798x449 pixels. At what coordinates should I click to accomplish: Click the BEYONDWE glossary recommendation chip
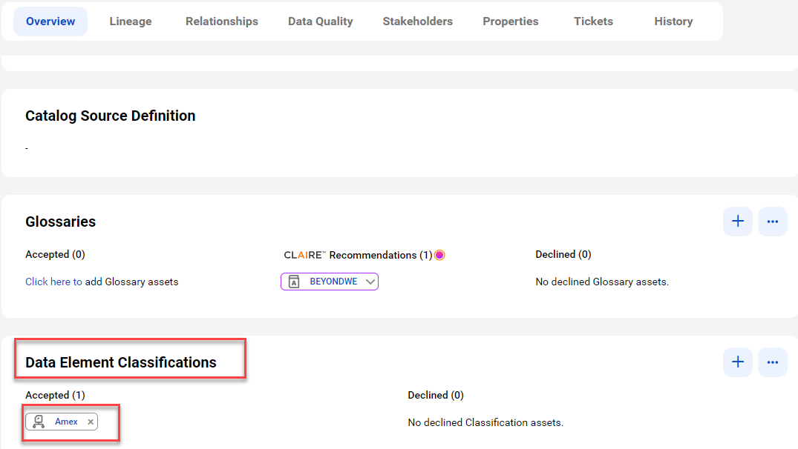(330, 282)
